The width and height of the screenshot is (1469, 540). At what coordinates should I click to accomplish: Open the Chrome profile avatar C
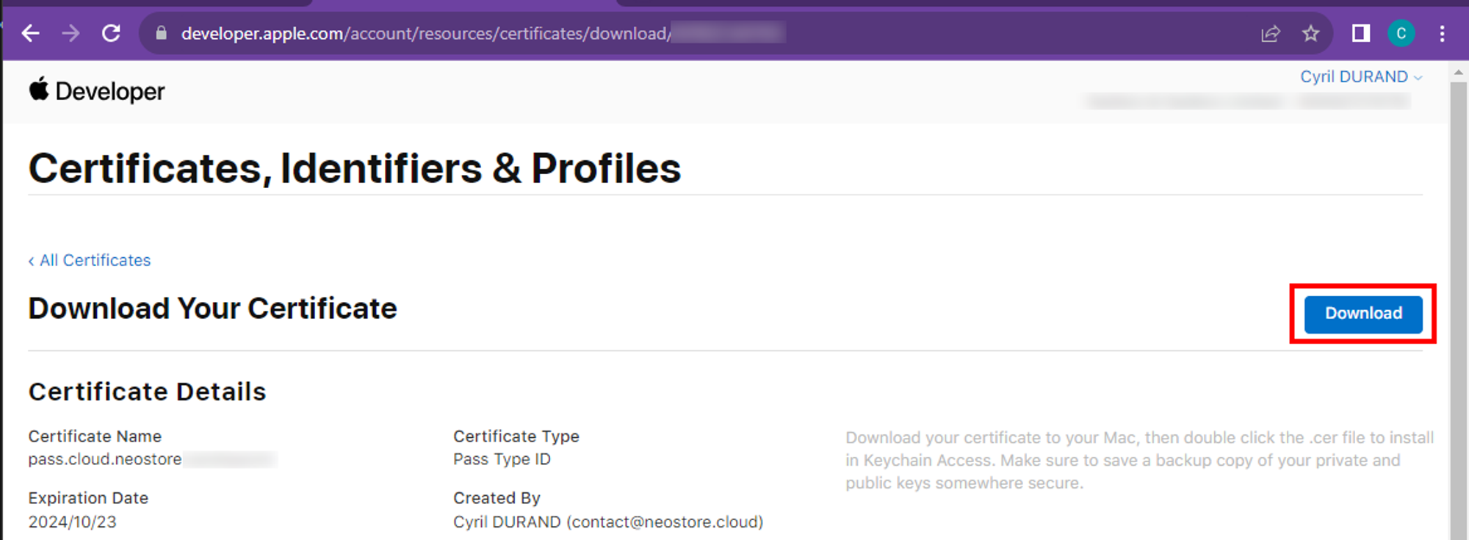(1401, 33)
